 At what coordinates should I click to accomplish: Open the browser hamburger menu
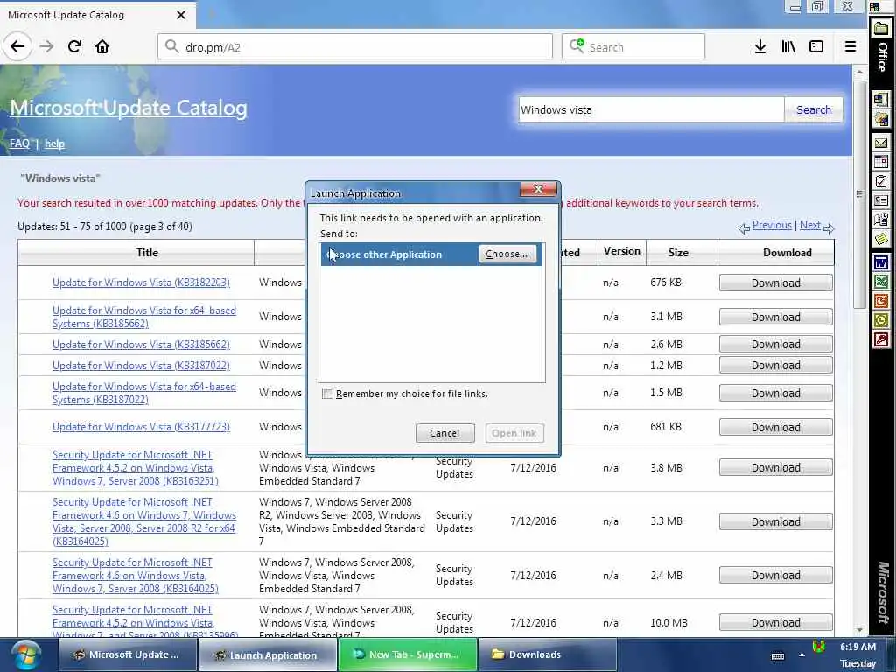[x=850, y=47]
